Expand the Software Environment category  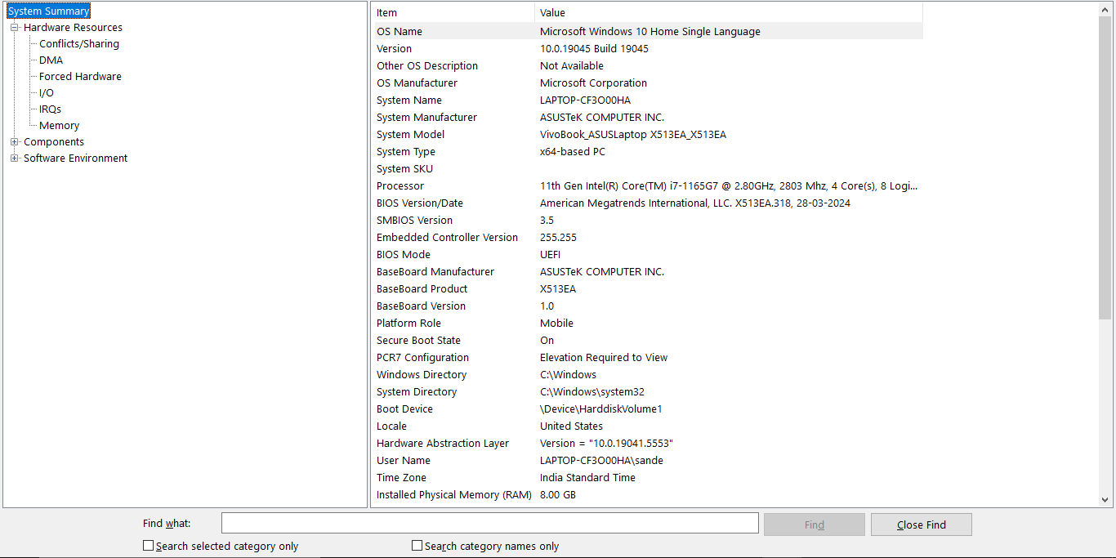(14, 158)
